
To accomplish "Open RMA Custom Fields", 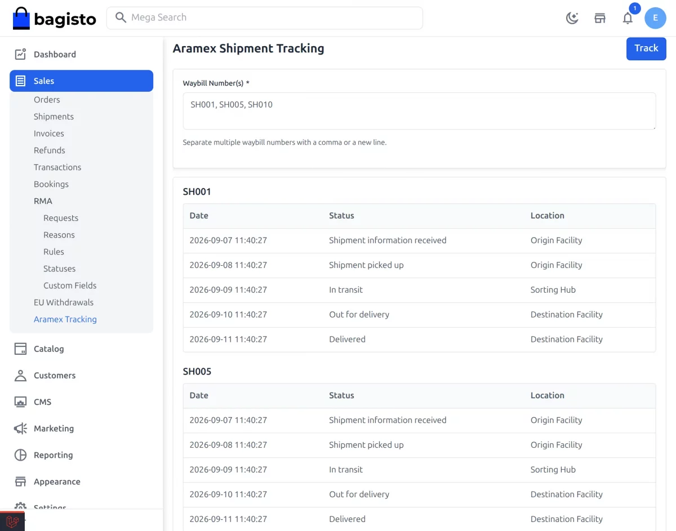I will (70, 285).
